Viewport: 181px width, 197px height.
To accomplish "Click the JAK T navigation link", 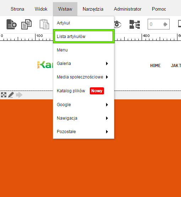I will coord(176,66).
